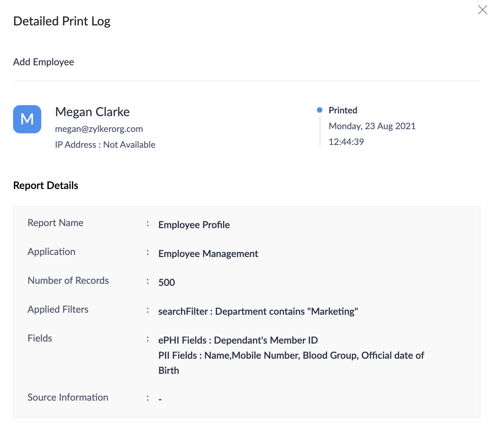Screen dimensions: 495x435
Task: Click the Printed status label
Action: [x=343, y=110]
